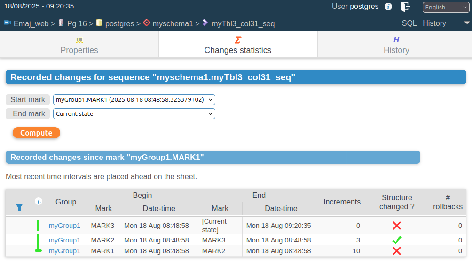Screen dimensions: 472x272
Task: Click the Emaj_web logo icon in breadcrumb
Action: 8,23
